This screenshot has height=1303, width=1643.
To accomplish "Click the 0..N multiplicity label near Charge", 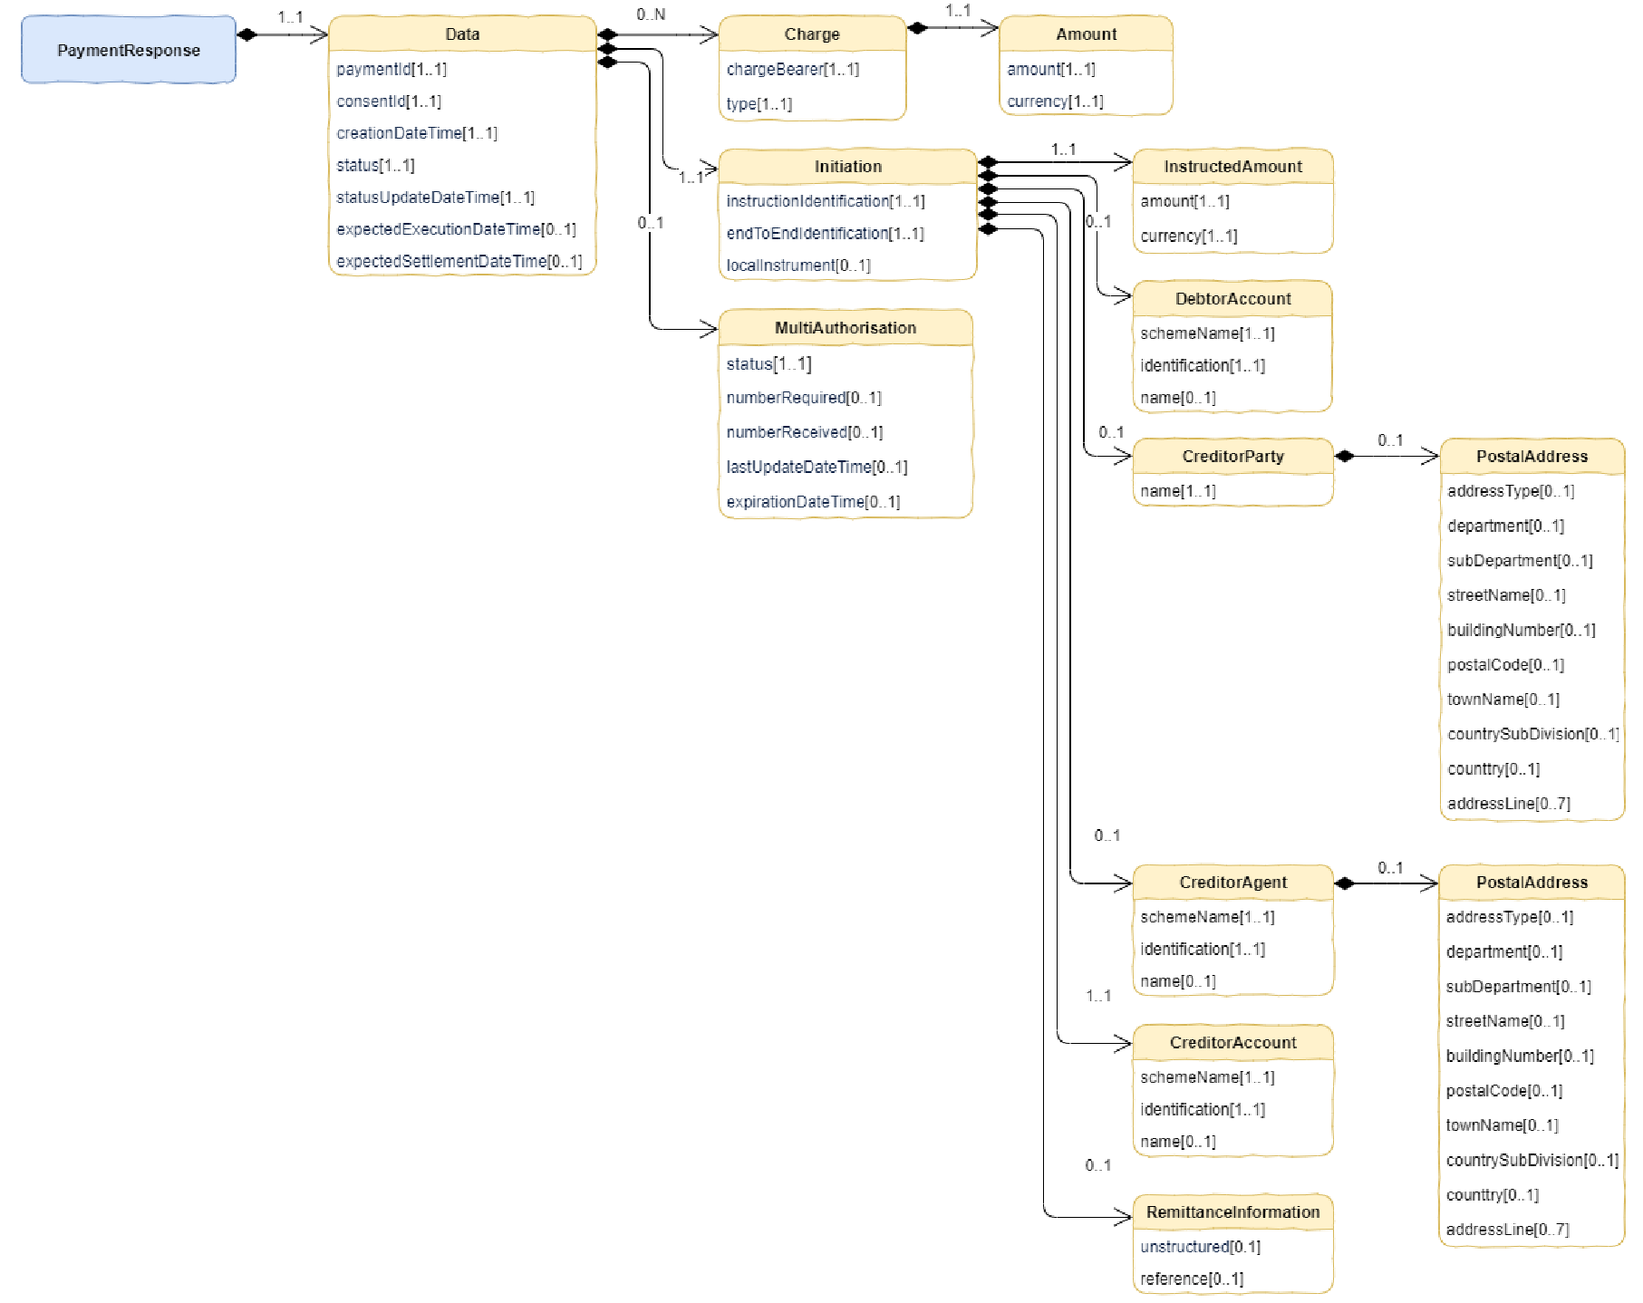I will click(650, 14).
